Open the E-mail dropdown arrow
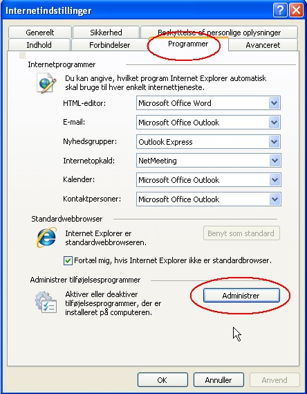307x394 pixels. (x=274, y=123)
